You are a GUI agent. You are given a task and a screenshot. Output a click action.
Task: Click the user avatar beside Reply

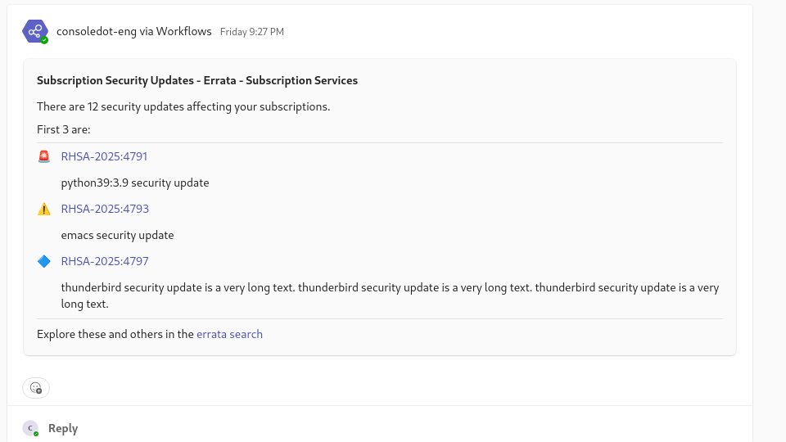click(x=30, y=428)
